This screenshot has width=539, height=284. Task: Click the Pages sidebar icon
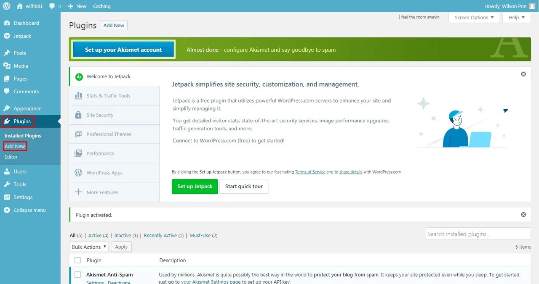pos(7,79)
